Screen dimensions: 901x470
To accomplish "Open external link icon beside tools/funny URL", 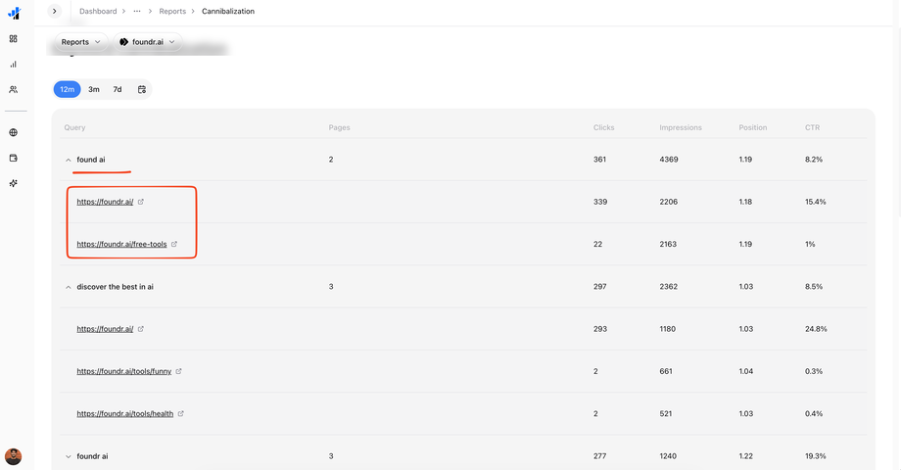I will tap(178, 371).
